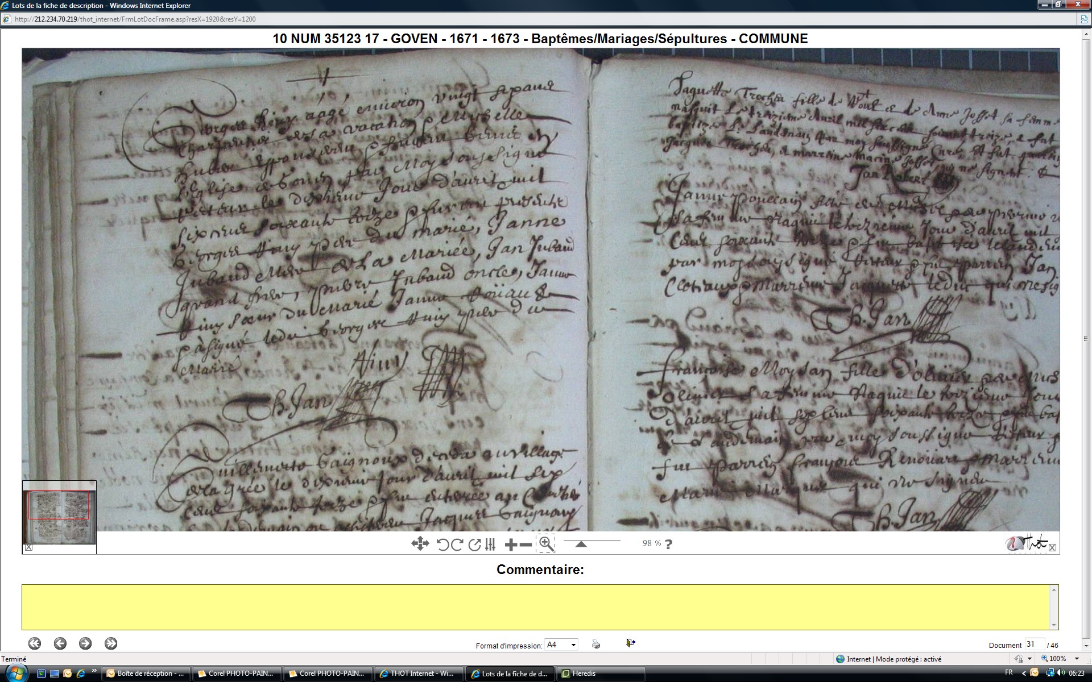Select the pan/move image tool
The height and width of the screenshot is (682, 1092).
420,544
